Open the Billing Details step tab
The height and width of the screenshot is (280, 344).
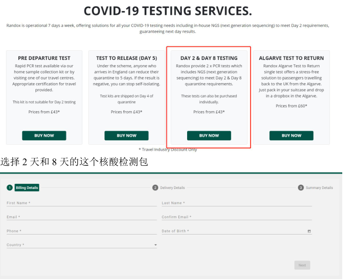click(x=27, y=188)
